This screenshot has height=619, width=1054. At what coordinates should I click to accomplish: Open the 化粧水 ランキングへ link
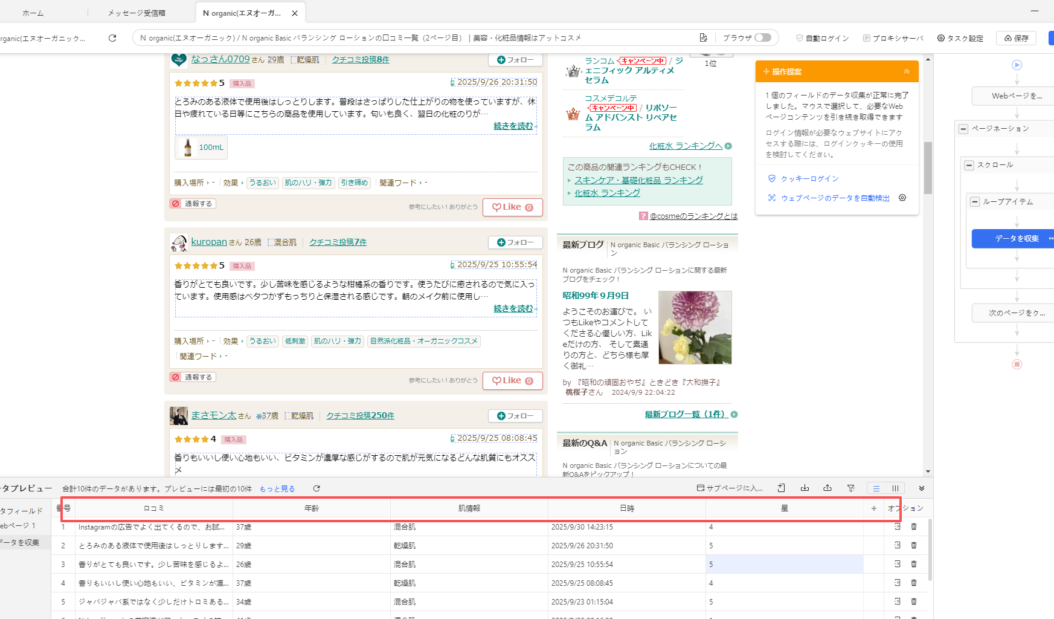click(686, 146)
